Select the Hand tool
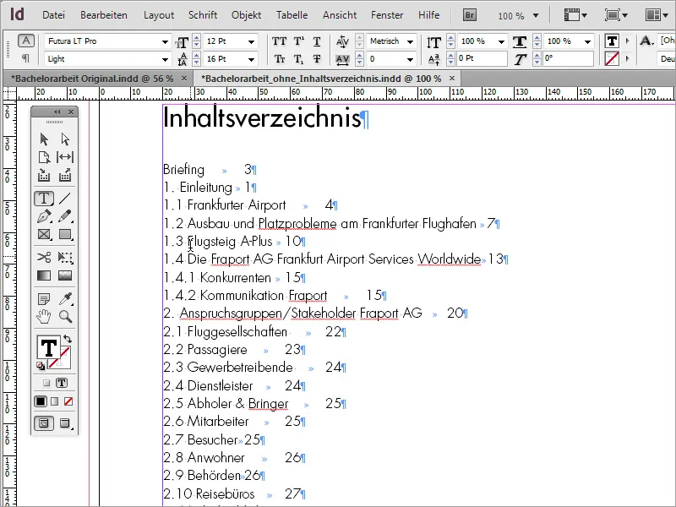 point(44,316)
